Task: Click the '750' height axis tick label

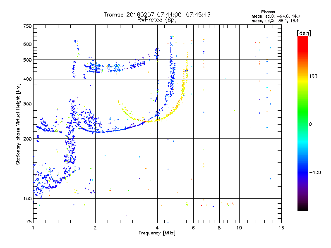Action: pyautogui.click(x=27, y=26)
